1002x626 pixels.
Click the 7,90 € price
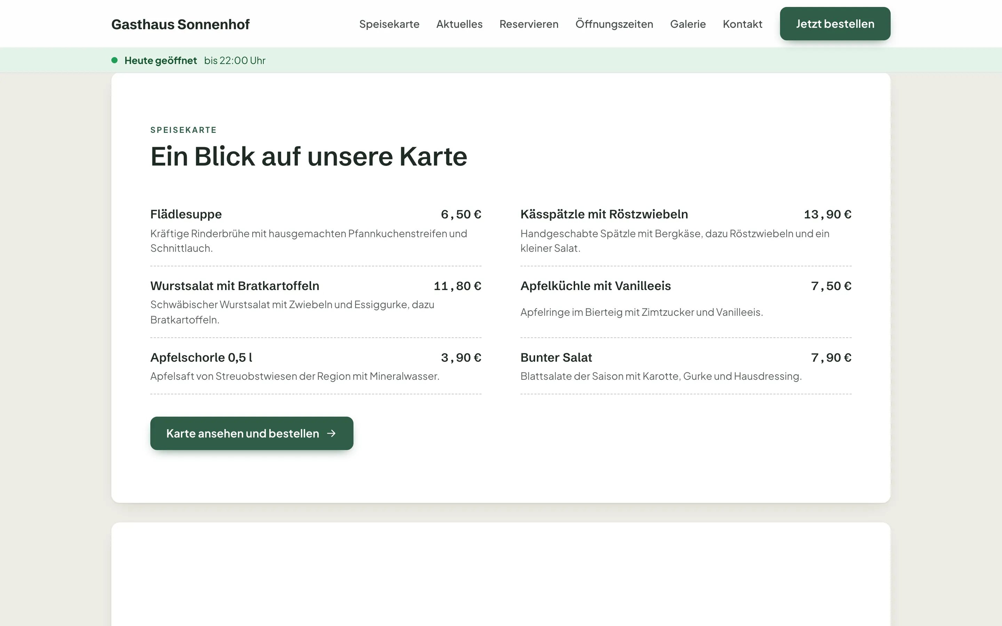click(831, 357)
